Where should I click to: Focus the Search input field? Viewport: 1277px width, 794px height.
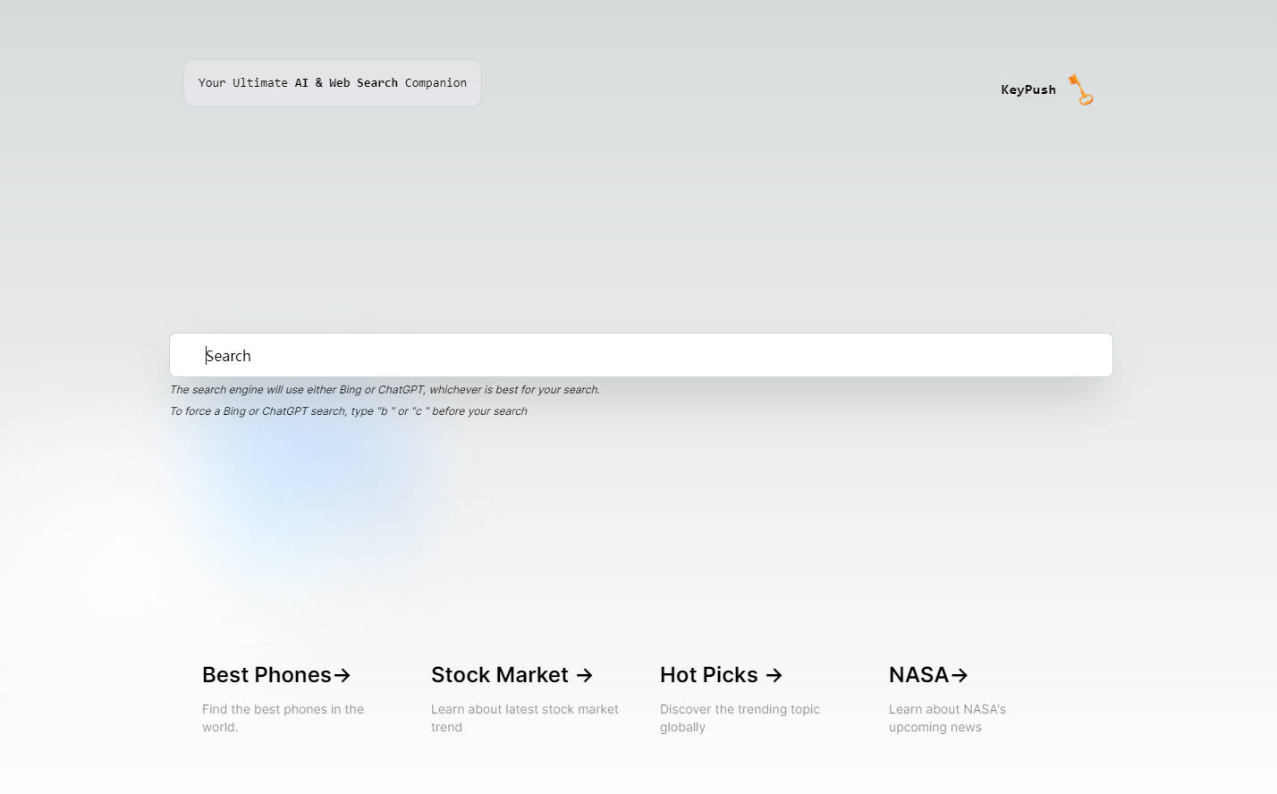640,356
